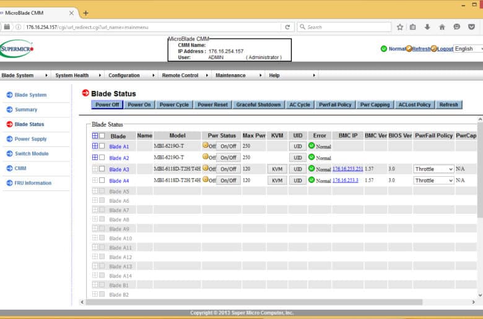Viewport: 483px width, 319px height.
Task: Toggle Blade A1 On/Off power button
Action: coord(228,147)
